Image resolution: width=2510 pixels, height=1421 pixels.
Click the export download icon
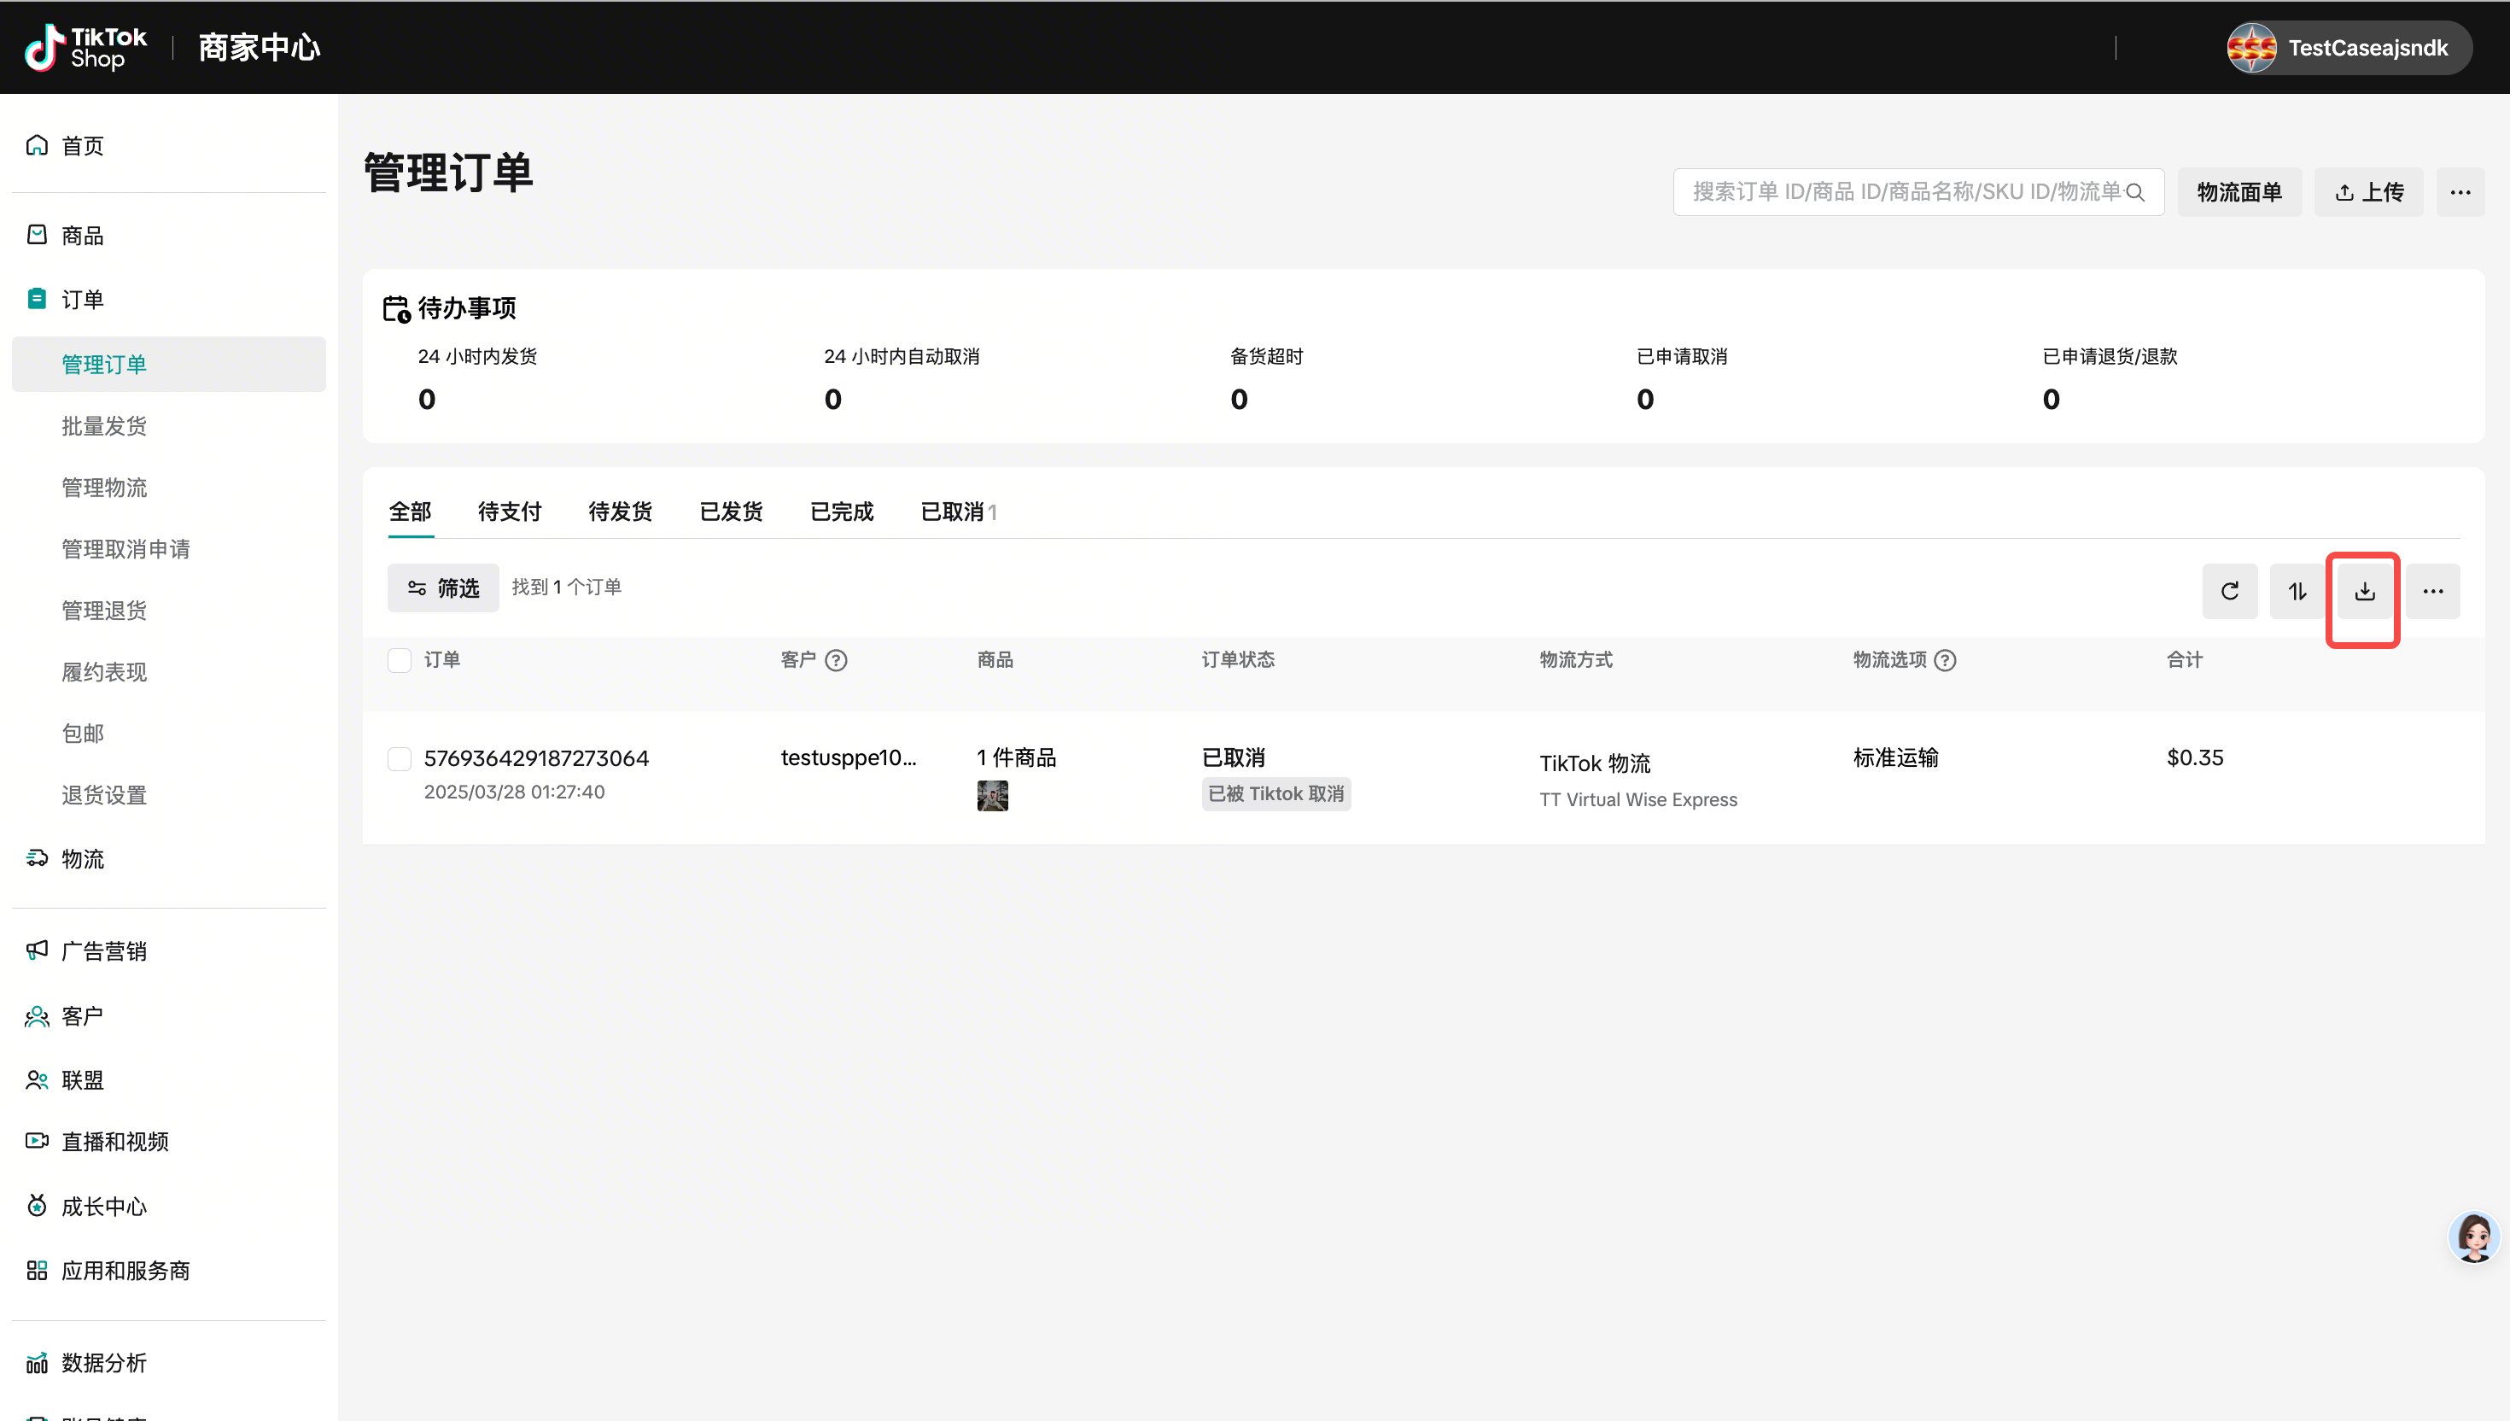[x=2365, y=592]
